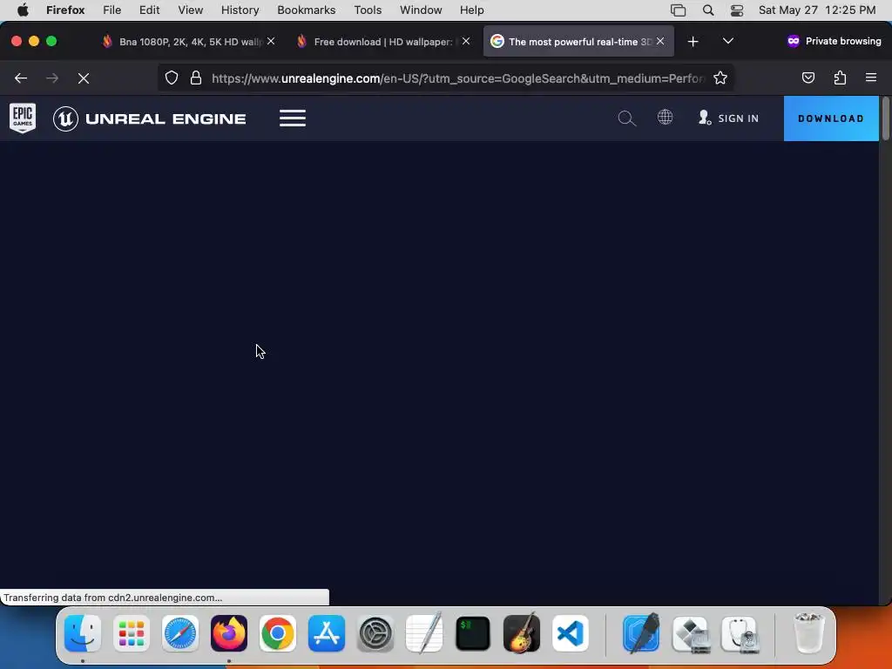Click the SIGN IN link
Viewport: 892px width, 669px height.
(729, 118)
